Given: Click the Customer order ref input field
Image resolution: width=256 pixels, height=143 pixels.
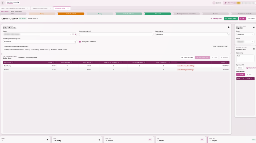Looking at the screenshot, I should (x=116, y=34).
